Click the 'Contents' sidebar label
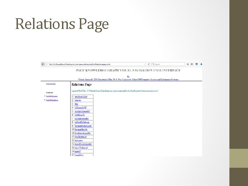248x186 pixels. click(x=50, y=93)
